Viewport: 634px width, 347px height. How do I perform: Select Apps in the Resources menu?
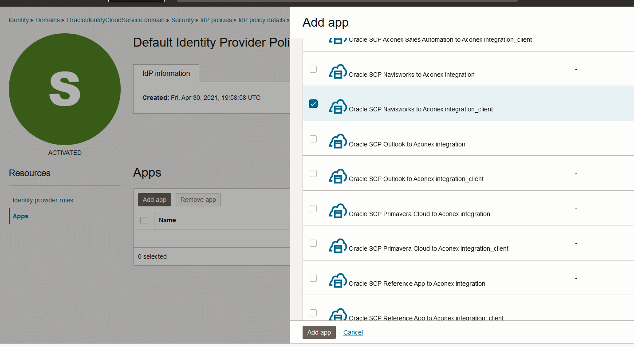[20, 216]
